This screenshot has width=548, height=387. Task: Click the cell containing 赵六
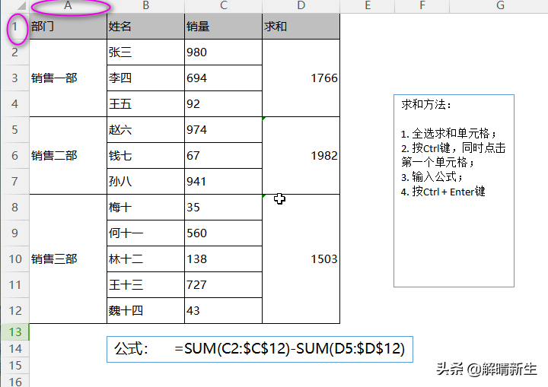pos(145,129)
